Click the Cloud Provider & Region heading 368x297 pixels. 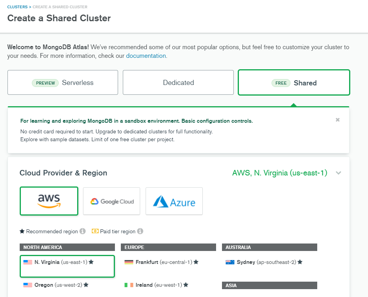(63, 173)
